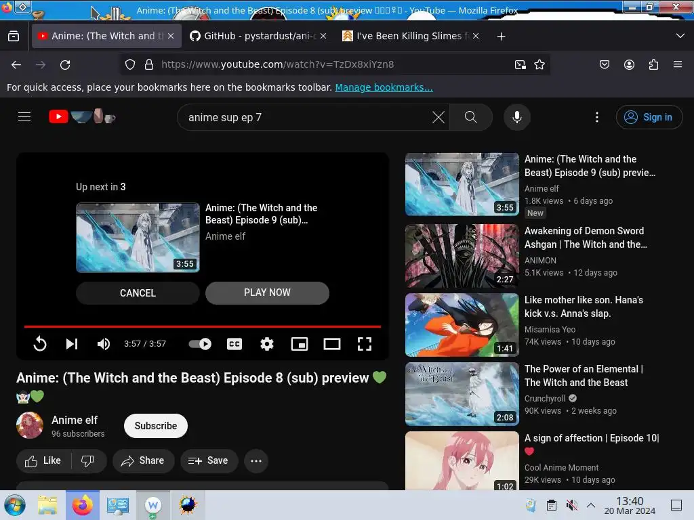The height and width of the screenshot is (520, 694).
Task: Clear the YouTube search text
Action: tap(438, 117)
